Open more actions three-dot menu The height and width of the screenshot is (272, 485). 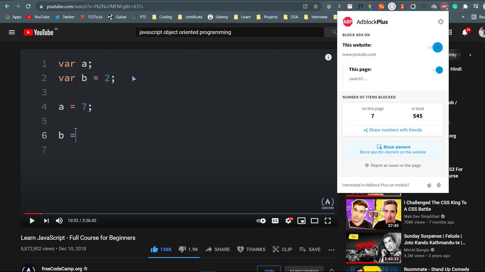click(x=332, y=250)
